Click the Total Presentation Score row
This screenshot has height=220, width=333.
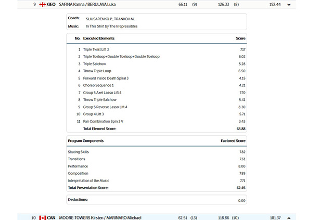click(x=156, y=187)
